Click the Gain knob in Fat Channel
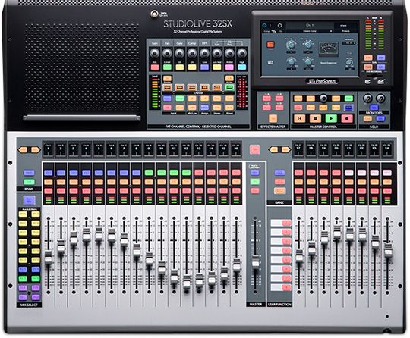 [x=155, y=54]
